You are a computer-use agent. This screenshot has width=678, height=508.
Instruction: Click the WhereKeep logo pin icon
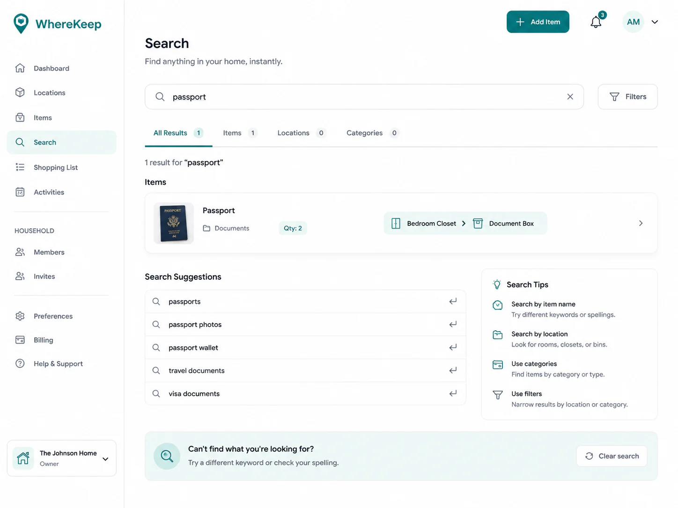point(21,23)
